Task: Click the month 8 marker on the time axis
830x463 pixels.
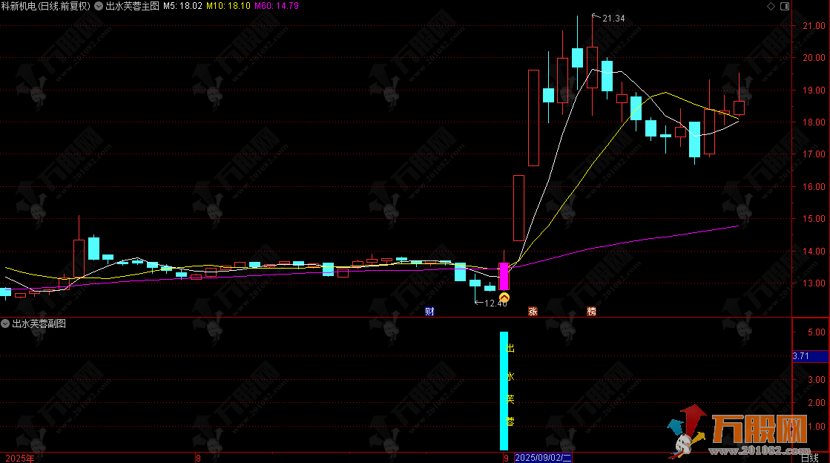Action: [x=199, y=459]
